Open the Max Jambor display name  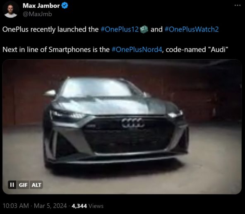click(x=41, y=6)
